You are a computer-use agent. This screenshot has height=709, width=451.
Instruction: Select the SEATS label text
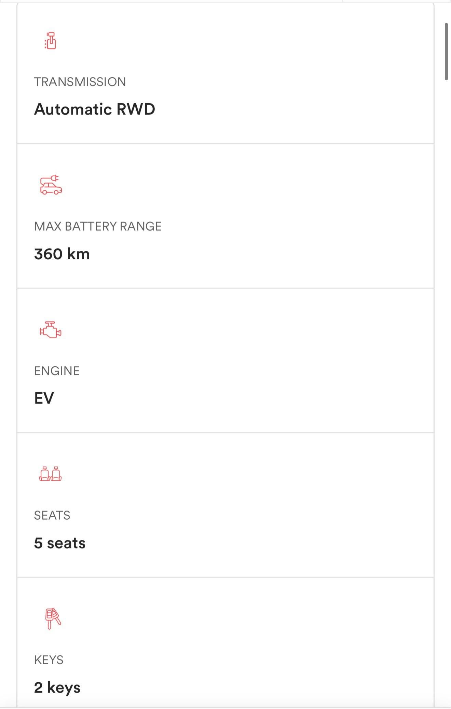pos(52,515)
